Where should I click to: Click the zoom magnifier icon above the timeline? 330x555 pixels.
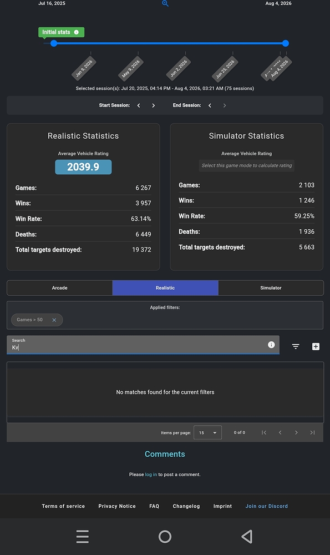tap(165, 3)
